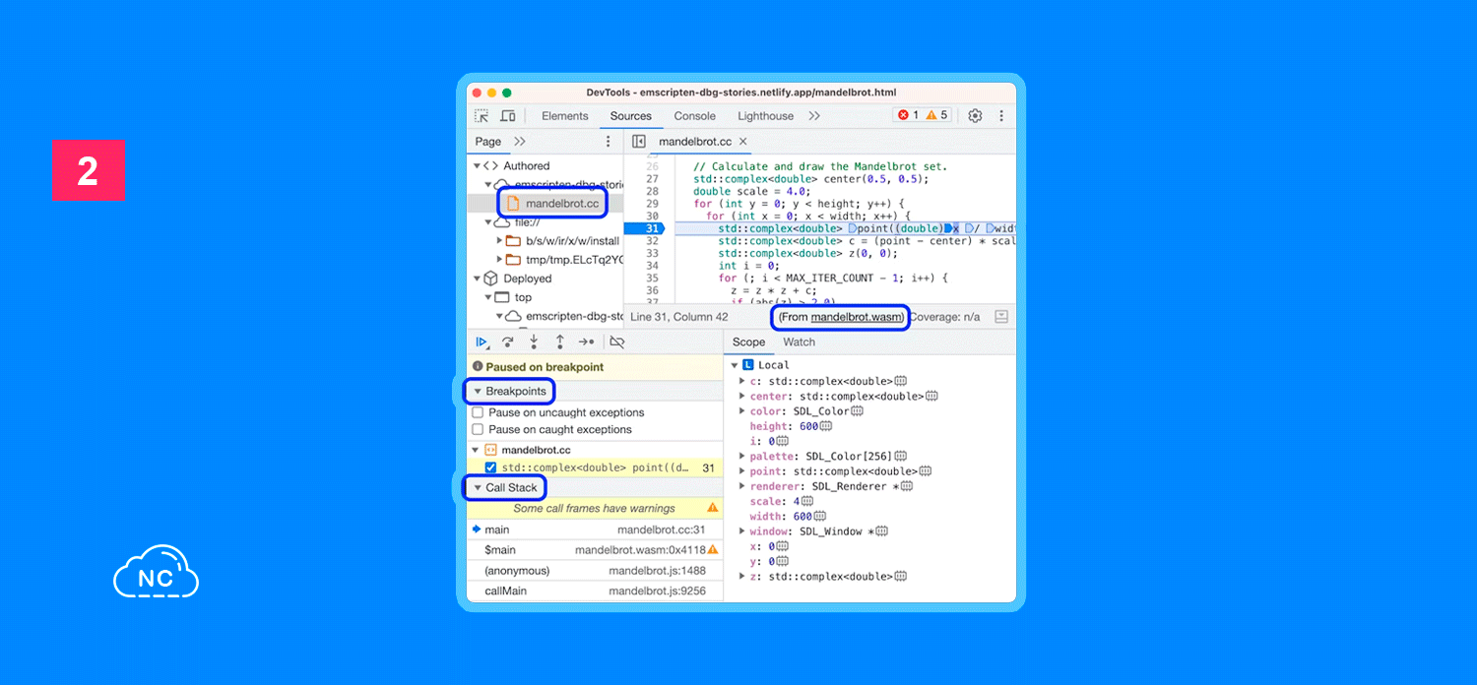
Task: Expand the b/s/w/ir/x/w/install folder
Action: click(x=500, y=241)
